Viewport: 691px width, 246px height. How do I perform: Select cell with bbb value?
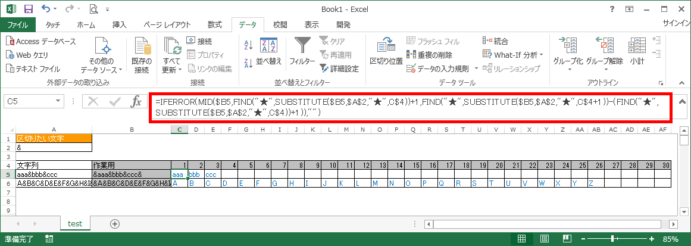[196, 174]
